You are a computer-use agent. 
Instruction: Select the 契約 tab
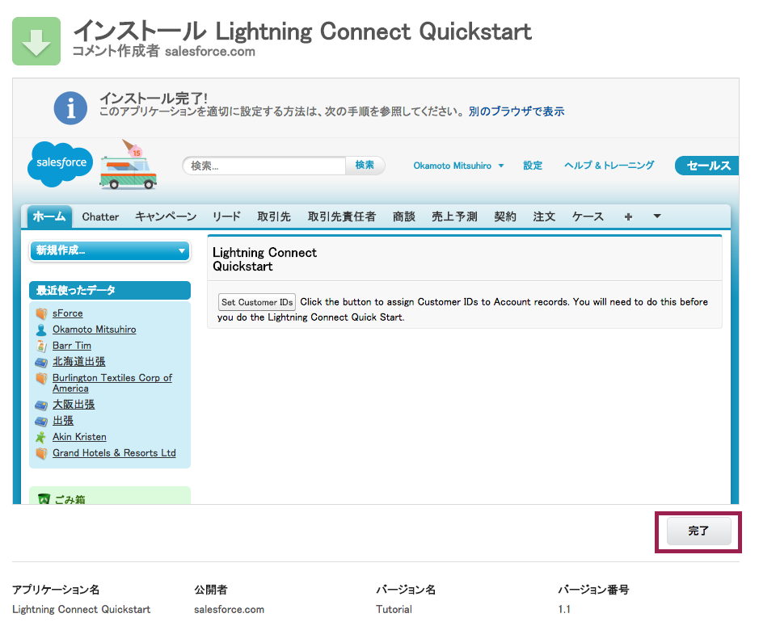point(505,216)
